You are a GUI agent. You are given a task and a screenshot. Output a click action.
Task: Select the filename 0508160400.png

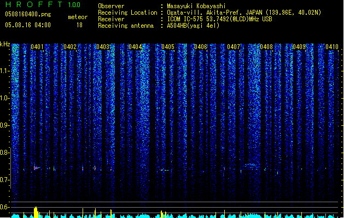tap(28, 14)
